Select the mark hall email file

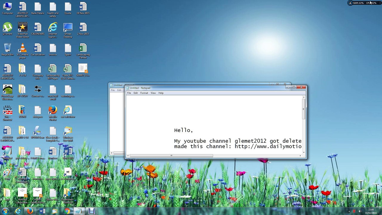tap(53, 93)
